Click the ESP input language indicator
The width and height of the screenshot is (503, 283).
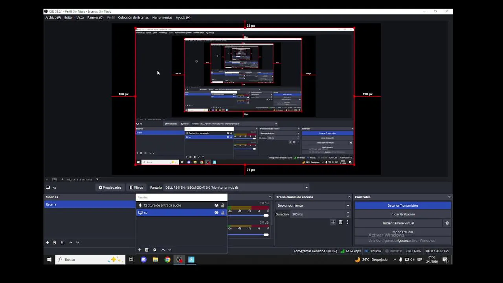420,259
